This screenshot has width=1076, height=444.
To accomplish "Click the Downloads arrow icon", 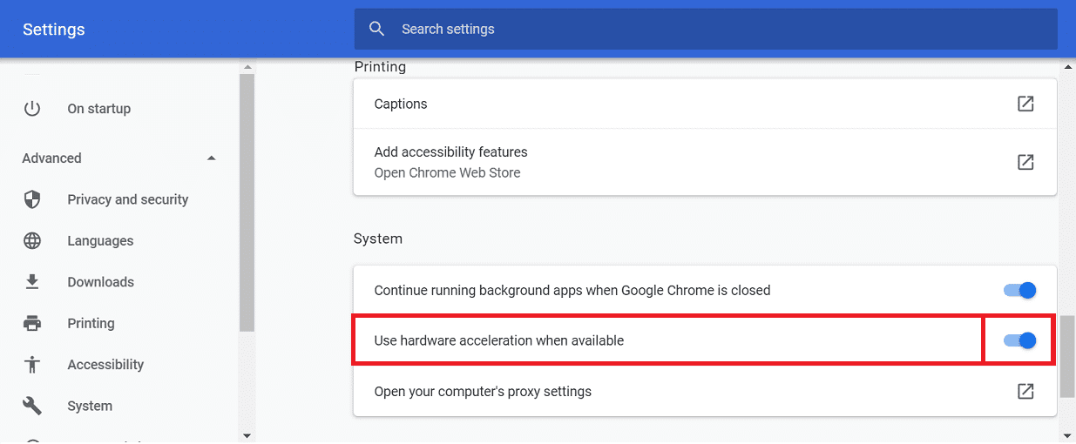I will click(32, 282).
